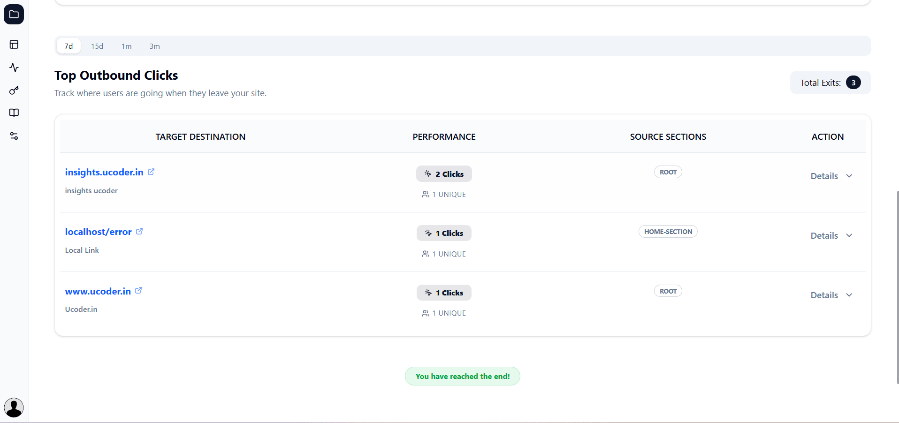Screen dimensions: 899x423
Task: Open the book docs sidebar icon
Action: click(x=14, y=113)
